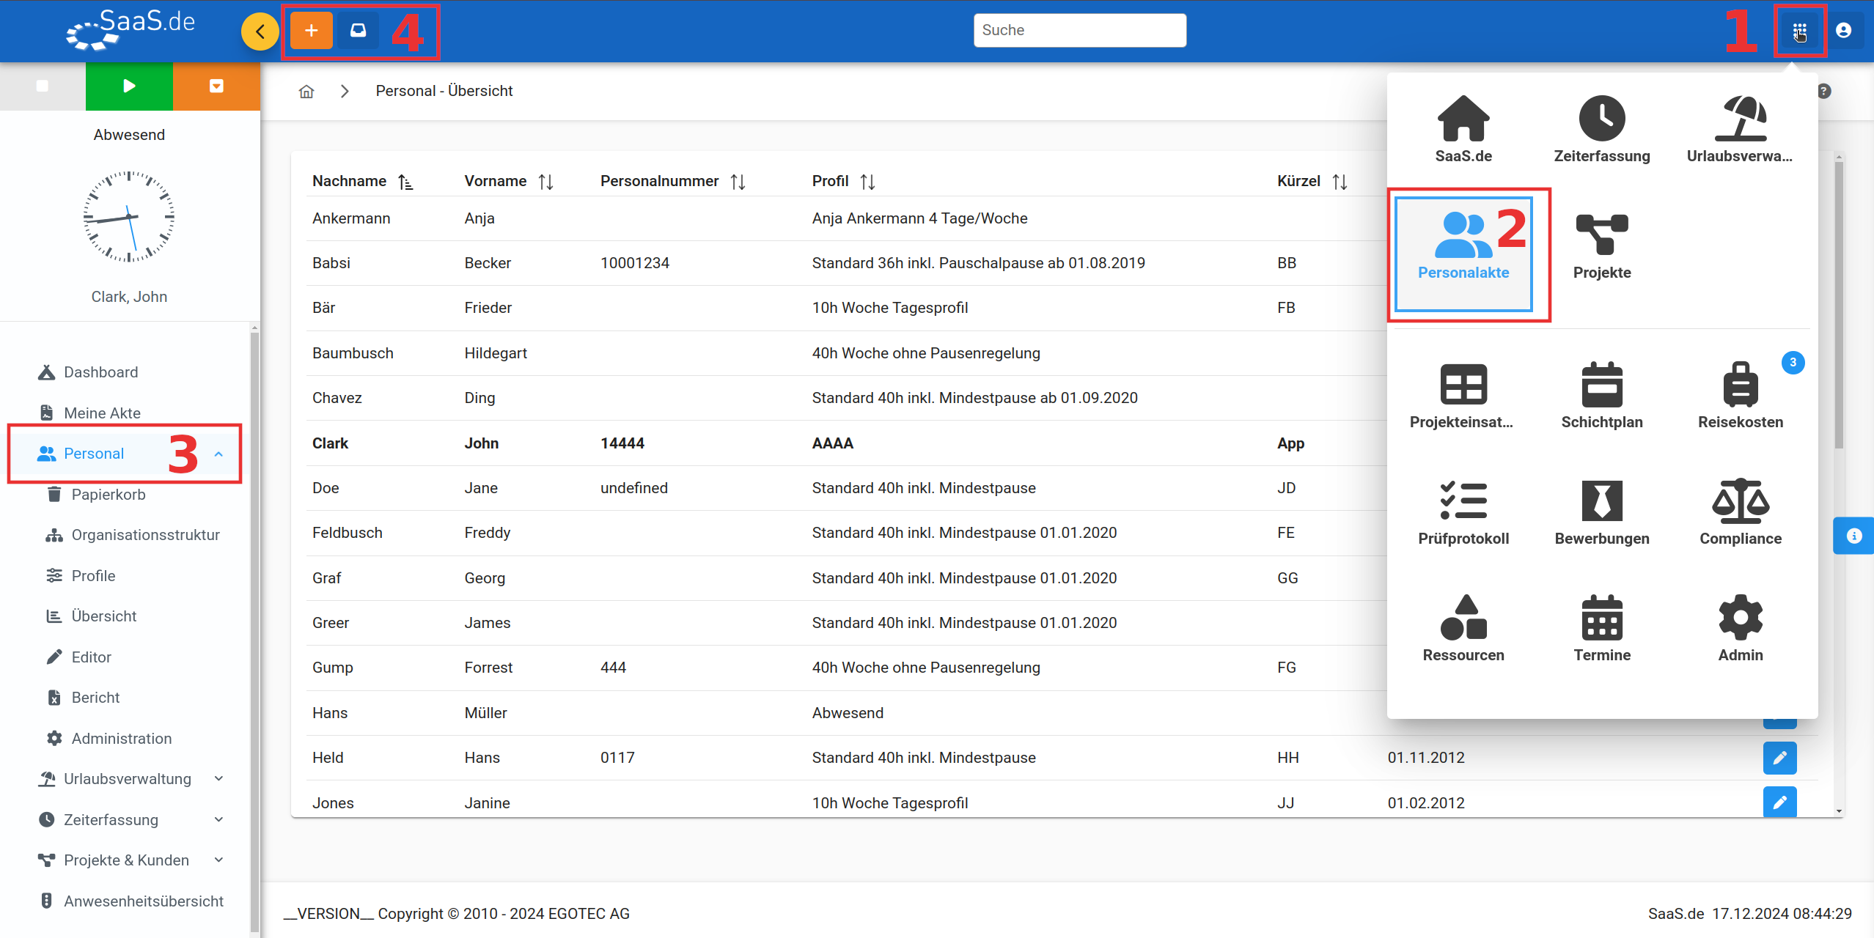Open the inbox tray icon
This screenshot has height=938, width=1874.
[x=358, y=31]
